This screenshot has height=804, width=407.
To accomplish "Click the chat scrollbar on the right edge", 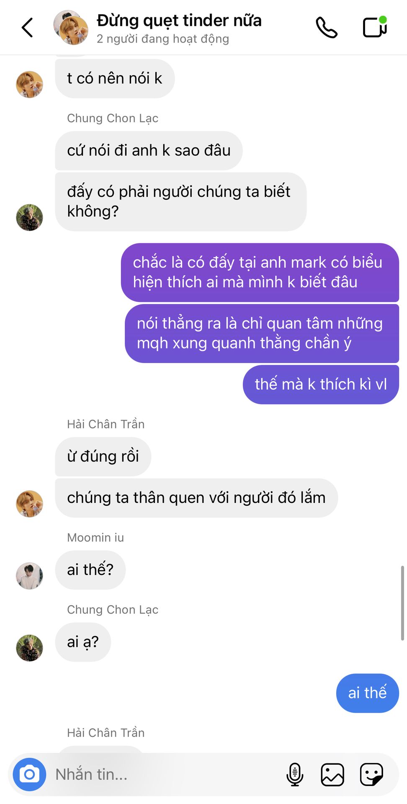I will pyautogui.click(x=402, y=603).
